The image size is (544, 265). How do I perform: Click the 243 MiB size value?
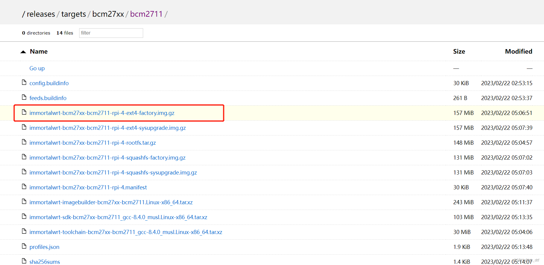click(x=463, y=202)
